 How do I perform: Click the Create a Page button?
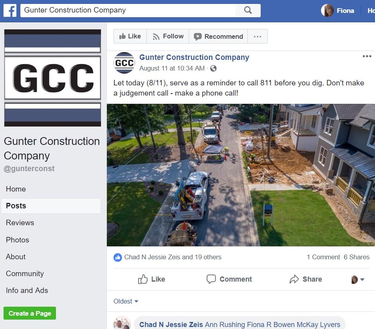(x=30, y=313)
